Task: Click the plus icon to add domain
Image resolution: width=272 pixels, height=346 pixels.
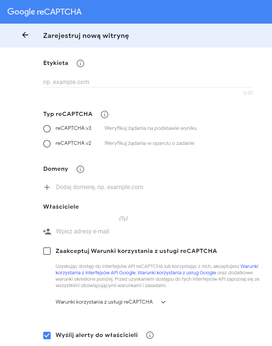Action: click(x=47, y=187)
